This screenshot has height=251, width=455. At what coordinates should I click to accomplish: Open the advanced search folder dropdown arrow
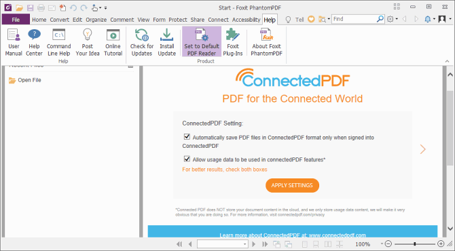pyautogui.click(x=329, y=19)
